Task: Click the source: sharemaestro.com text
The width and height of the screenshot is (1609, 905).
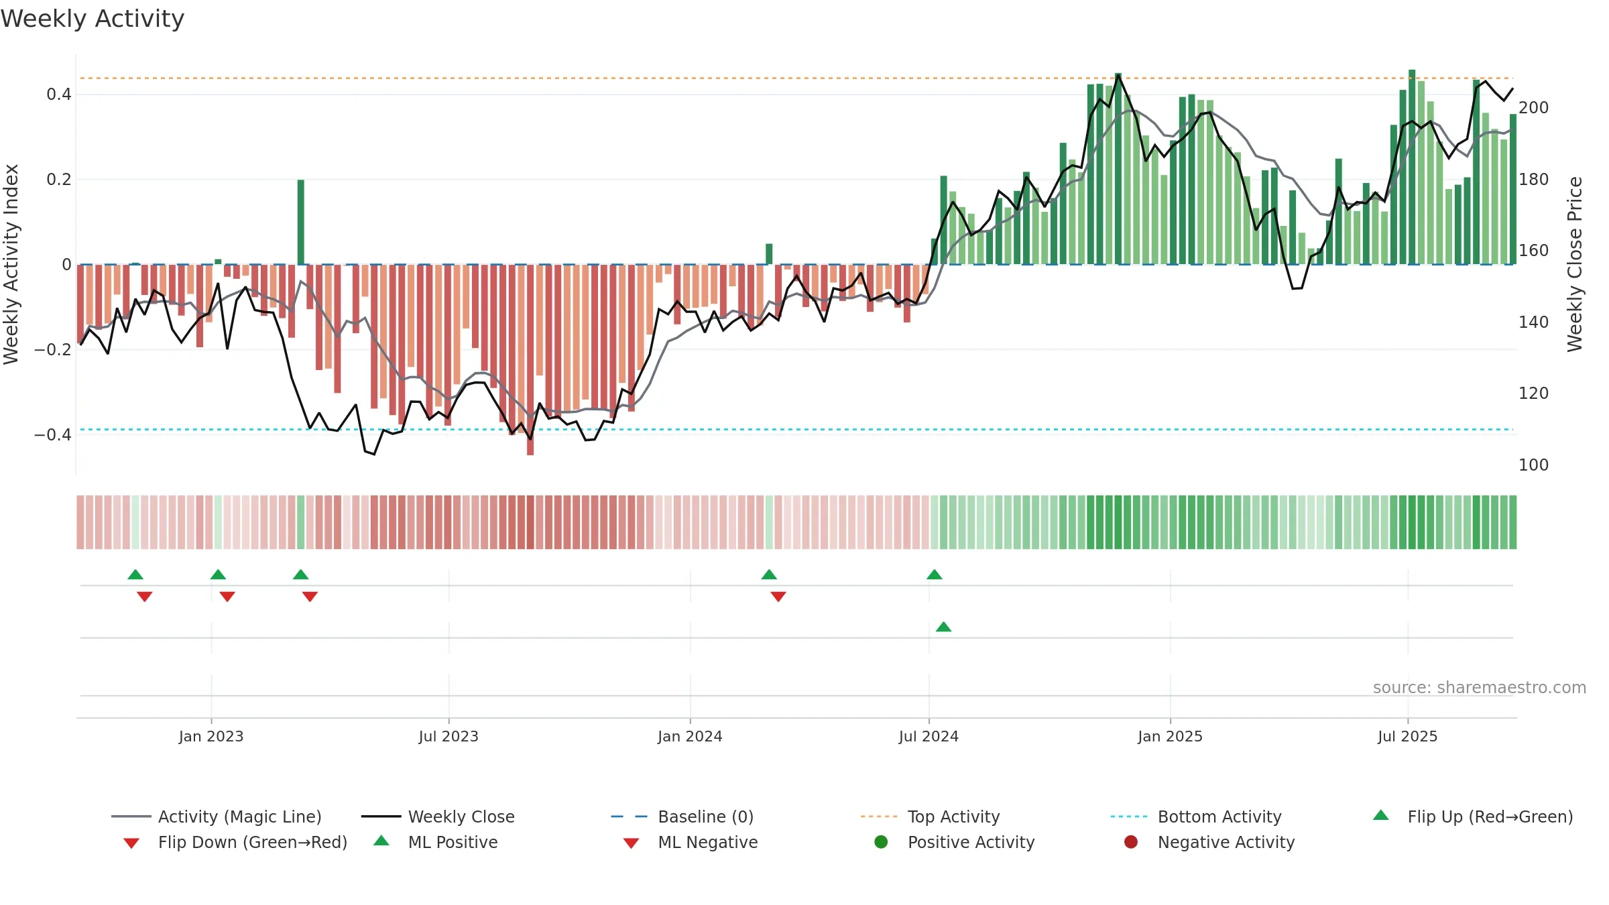Action: pyautogui.click(x=1480, y=688)
